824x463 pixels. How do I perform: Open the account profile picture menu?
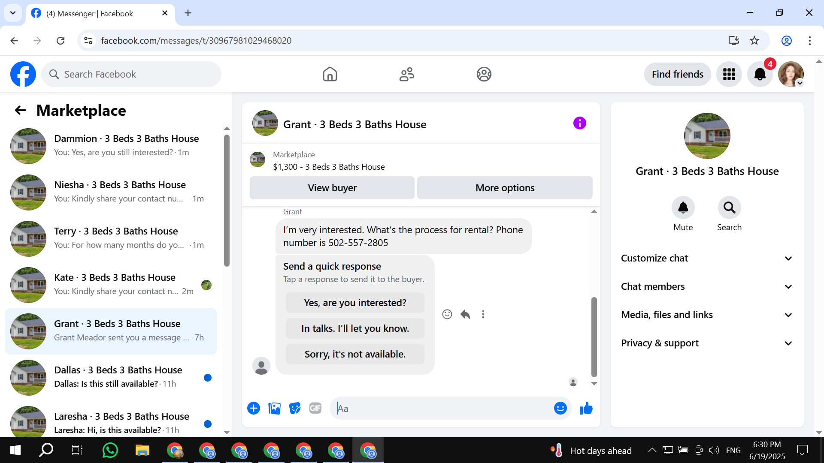[791, 74]
